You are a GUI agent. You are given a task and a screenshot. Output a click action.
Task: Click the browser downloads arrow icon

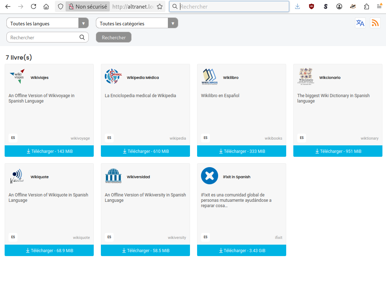click(297, 6)
